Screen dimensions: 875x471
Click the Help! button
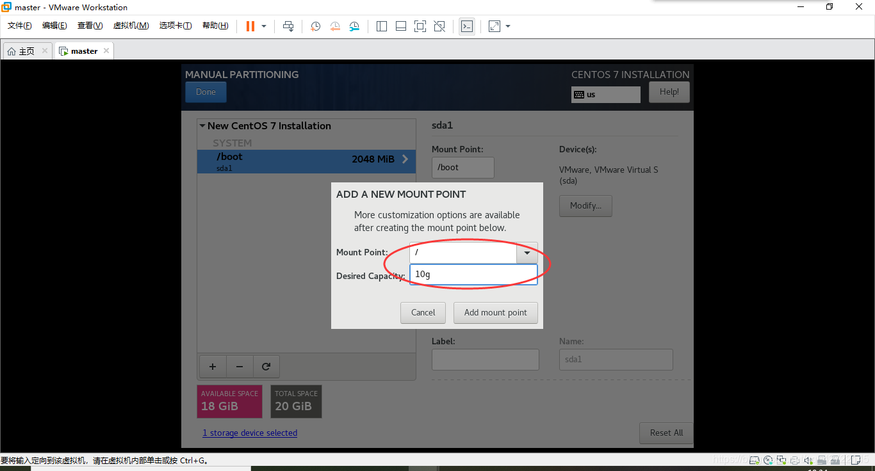(x=669, y=92)
